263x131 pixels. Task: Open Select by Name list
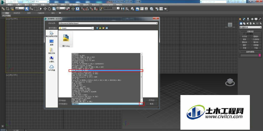[x=31, y=9]
